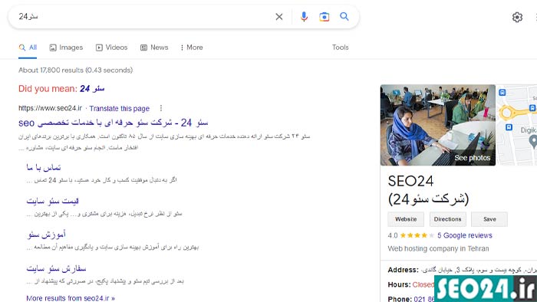Screen dimensions: 537x302
Task: Click the Hours label in knowledge panel
Action: (x=400, y=284)
